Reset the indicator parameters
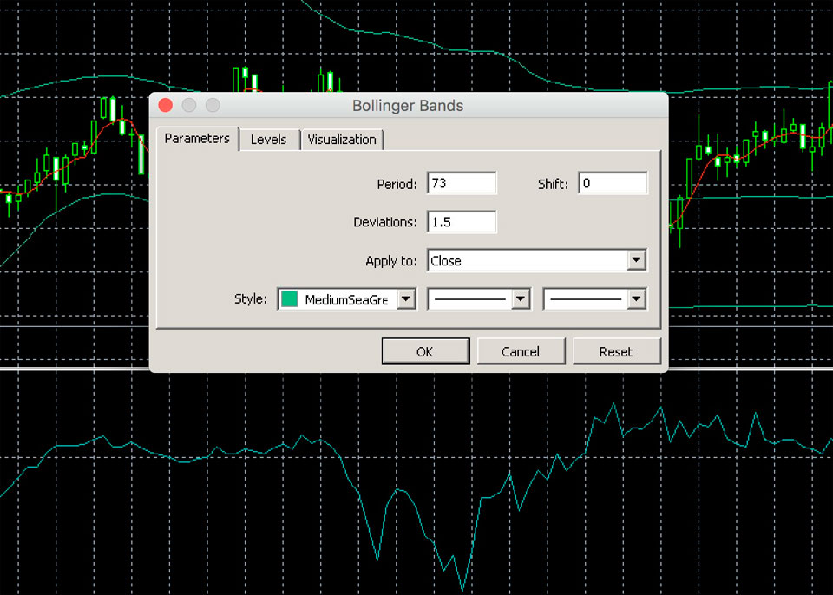This screenshot has width=833, height=595. [x=616, y=351]
